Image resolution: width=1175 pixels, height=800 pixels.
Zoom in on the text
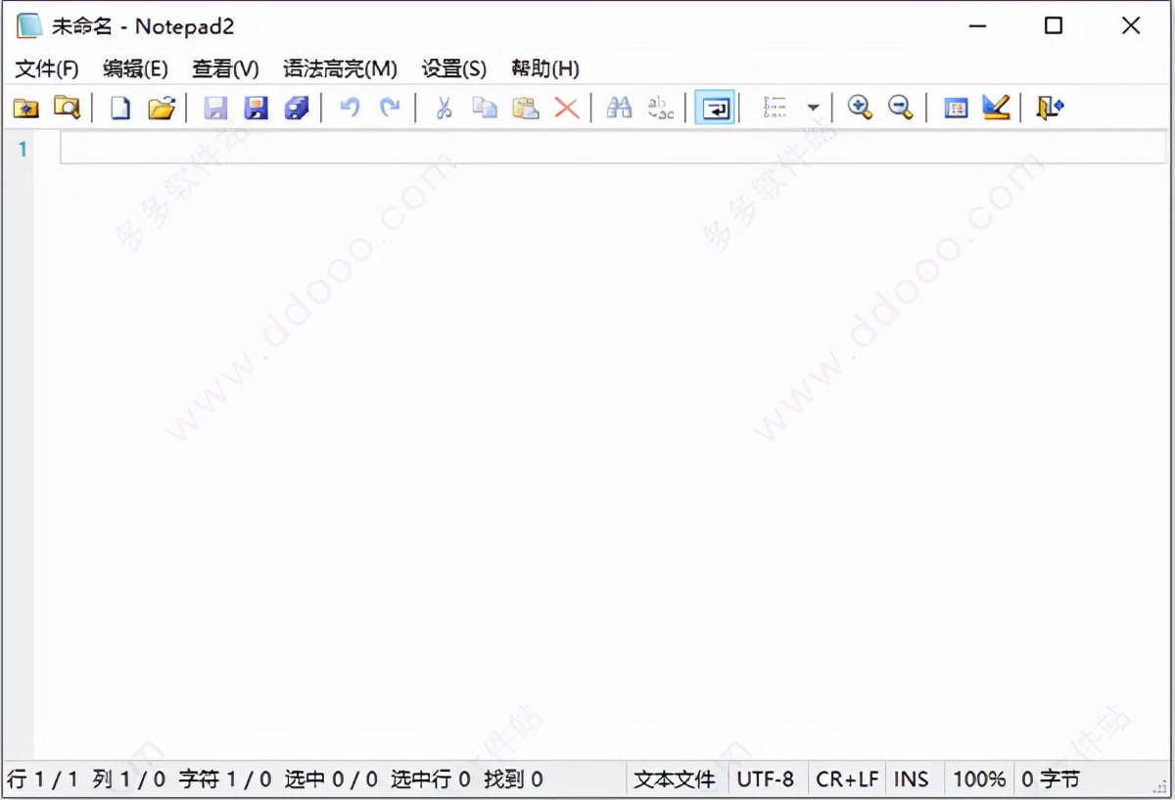860,108
